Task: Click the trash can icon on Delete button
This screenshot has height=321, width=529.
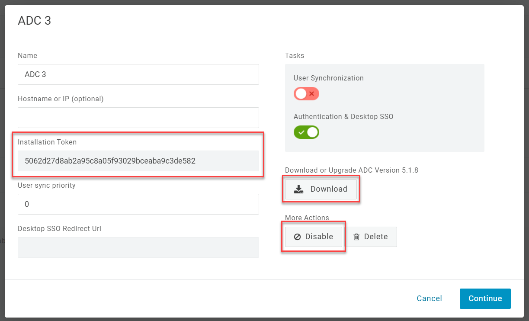Action: pos(356,237)
